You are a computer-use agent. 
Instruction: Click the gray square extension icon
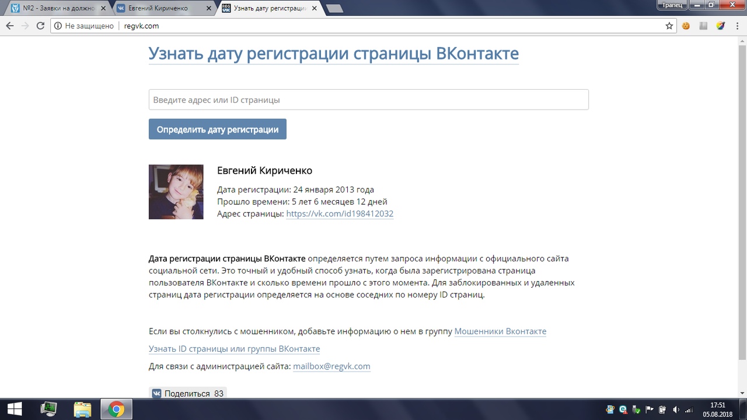pos(703,26)
